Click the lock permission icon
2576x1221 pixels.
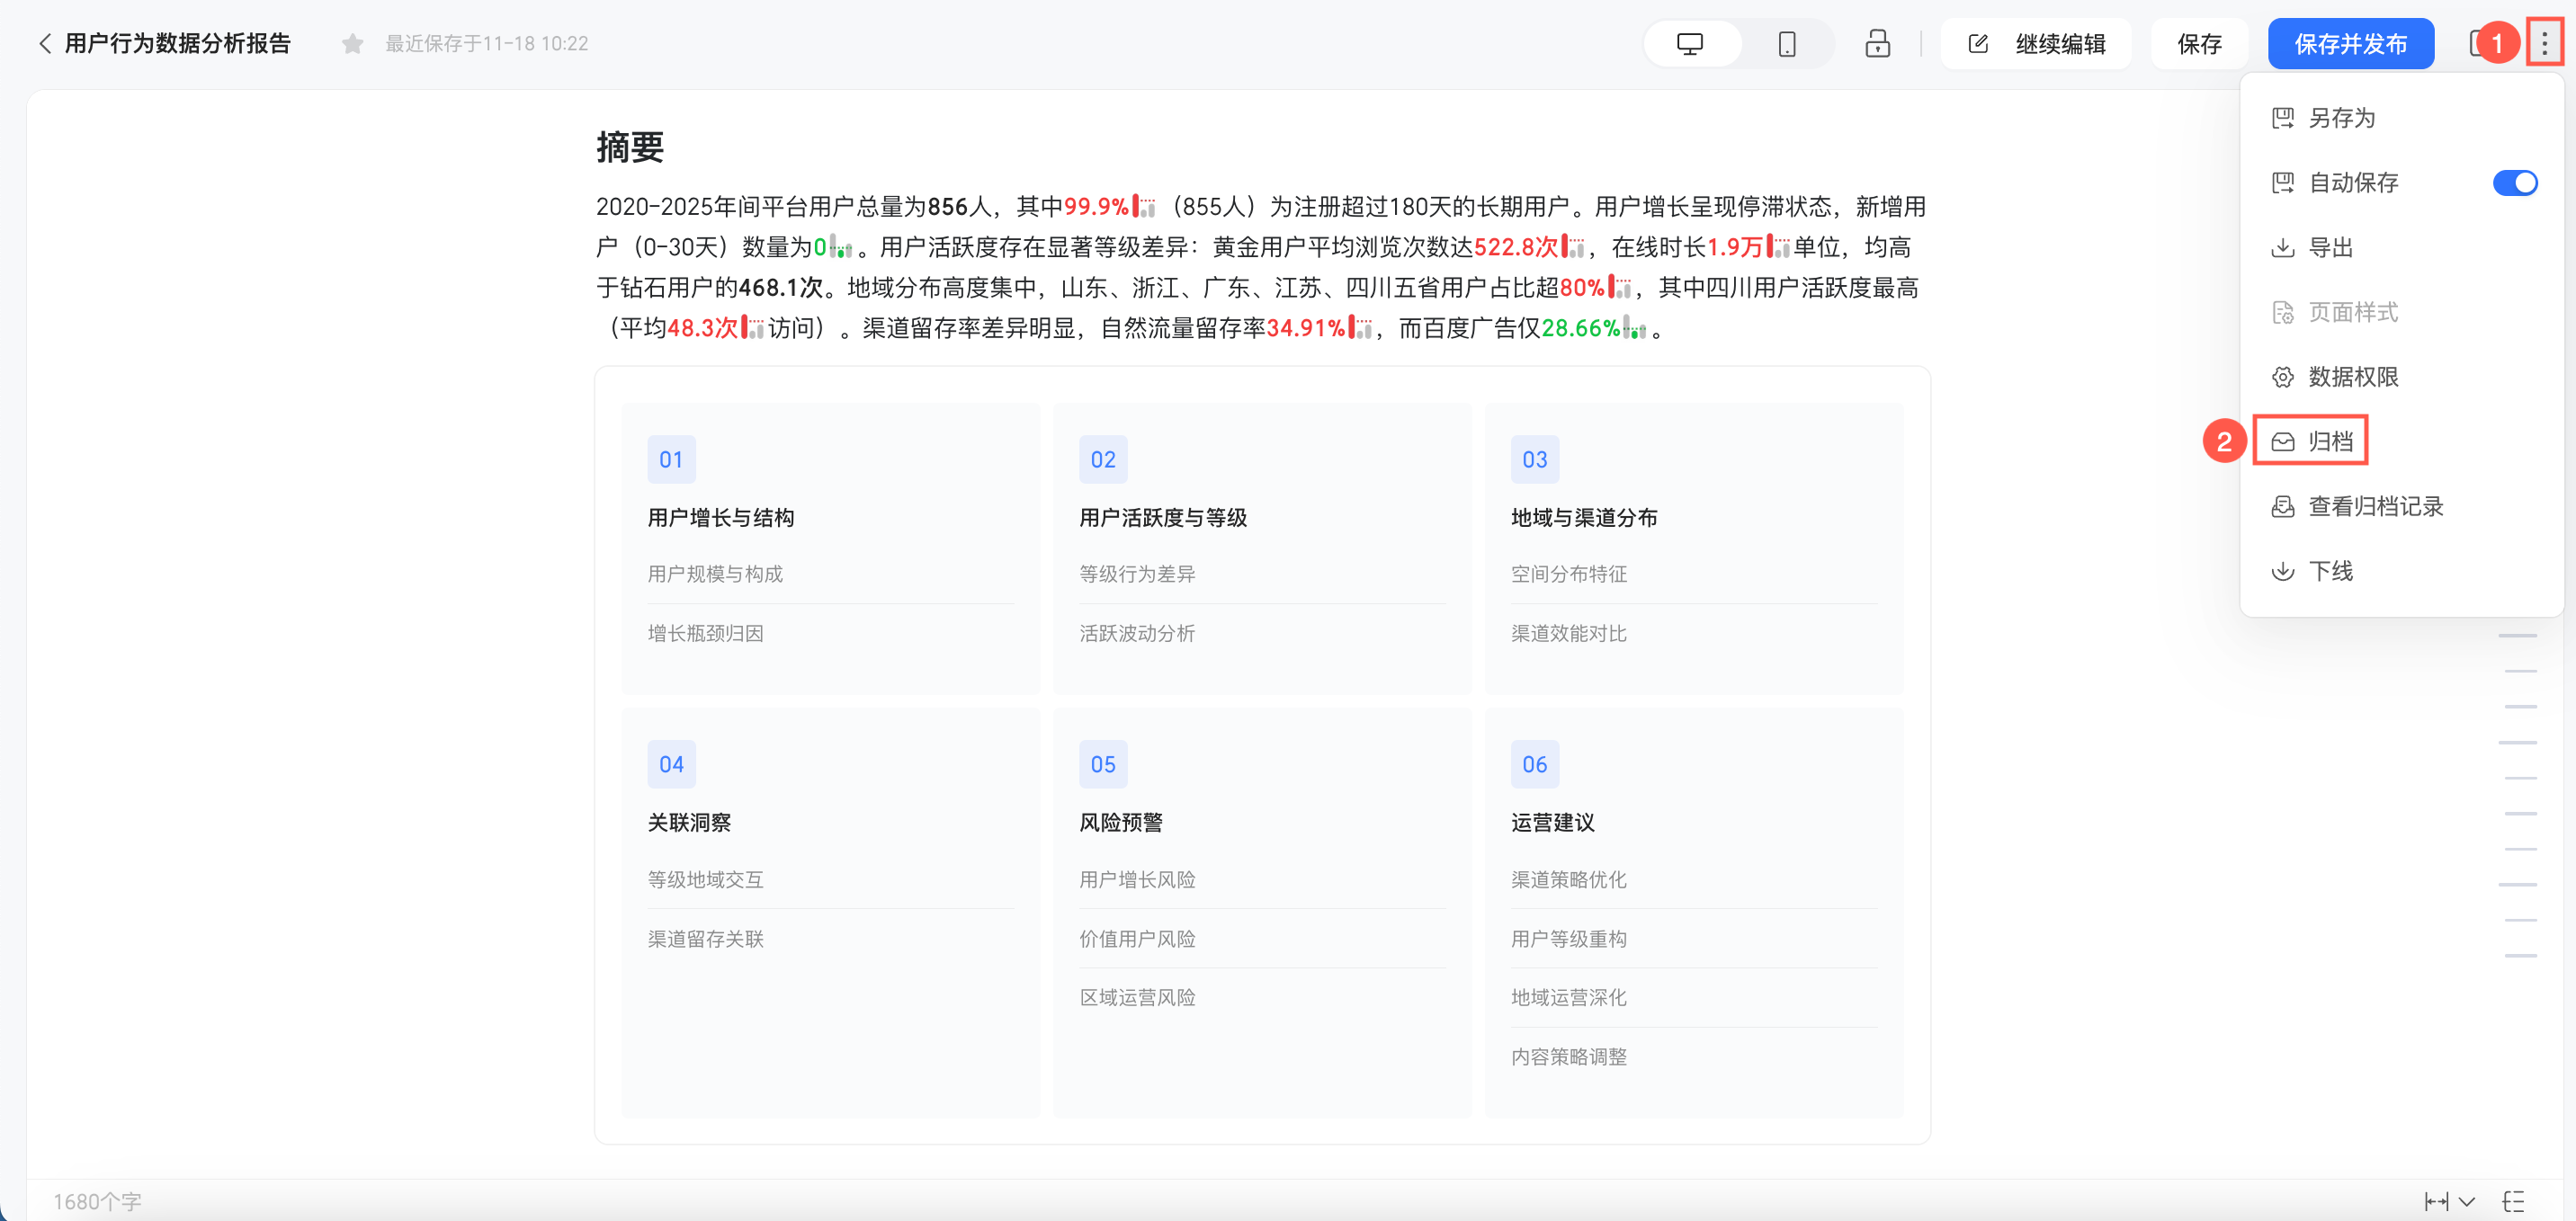(1877, 44)
